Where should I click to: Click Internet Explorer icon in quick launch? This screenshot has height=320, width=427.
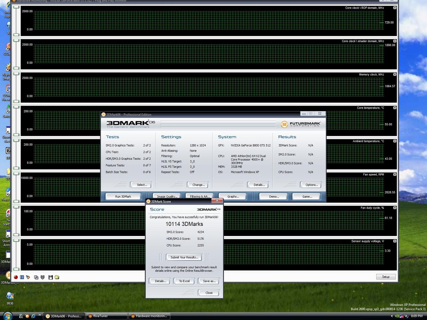[x=33, y=316]
